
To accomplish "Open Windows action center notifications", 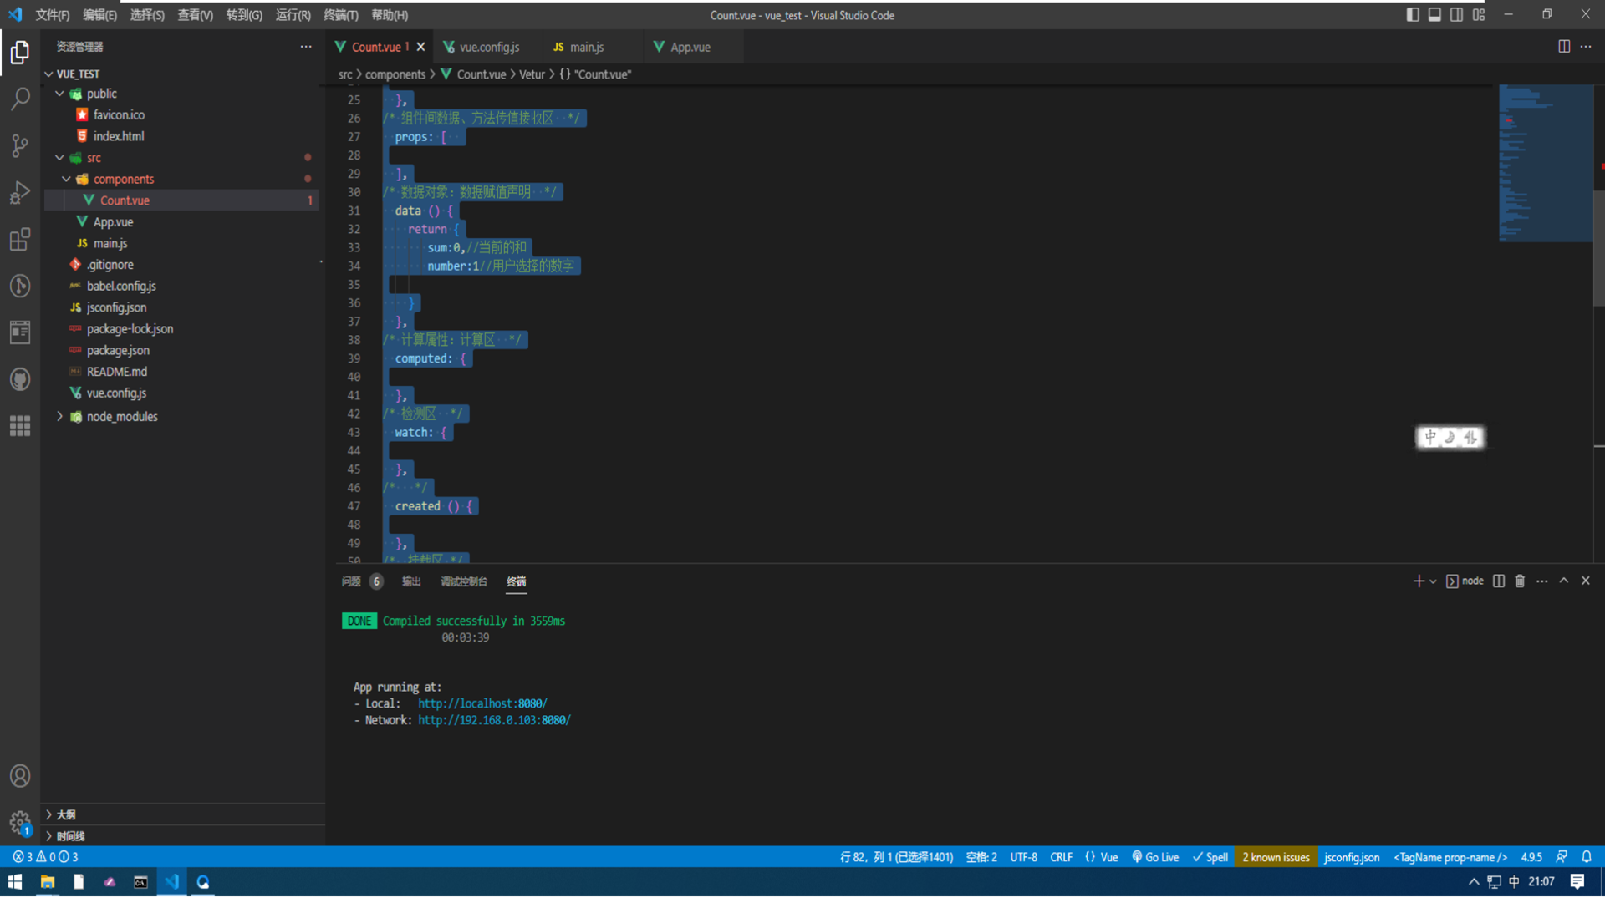I will (x=1577, y=882).
